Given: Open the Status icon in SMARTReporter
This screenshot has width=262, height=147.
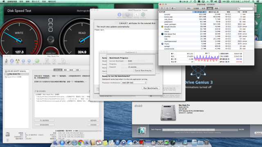Looking at the screenshot, I should (x=119, y=15).
